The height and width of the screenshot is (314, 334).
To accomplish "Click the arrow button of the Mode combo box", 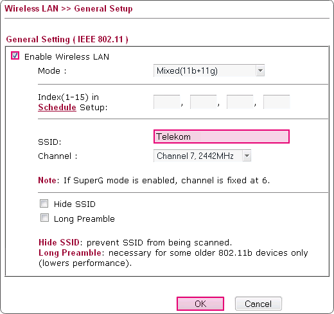I will 260,70.
